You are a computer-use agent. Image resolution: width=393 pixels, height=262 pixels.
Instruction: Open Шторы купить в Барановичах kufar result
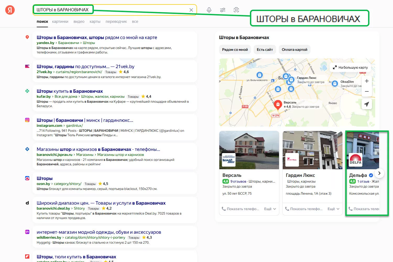[70, 91]
